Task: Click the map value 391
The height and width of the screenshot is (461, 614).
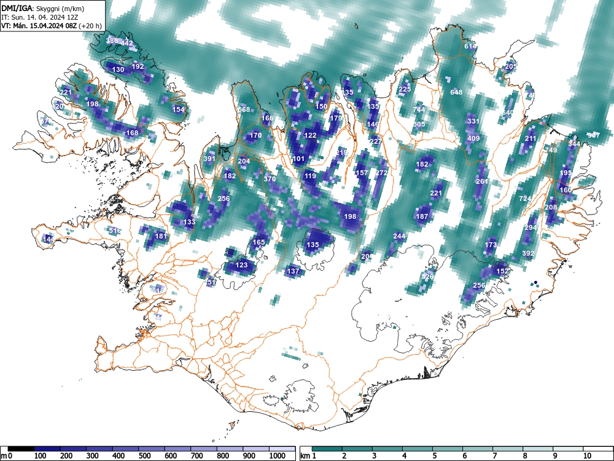Action: coord(209,159)
